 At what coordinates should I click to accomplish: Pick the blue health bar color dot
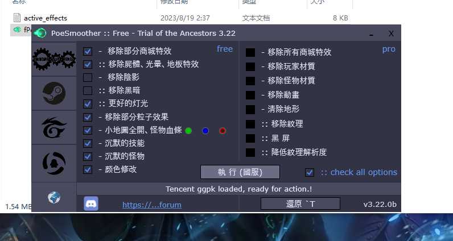tap(205, 131)
